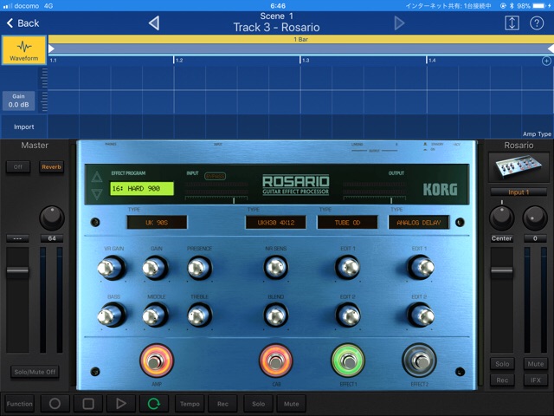This screenshot has width=554, height=416.
Task: Toggle the vertical expand view icon
Action: coord(512,23)
